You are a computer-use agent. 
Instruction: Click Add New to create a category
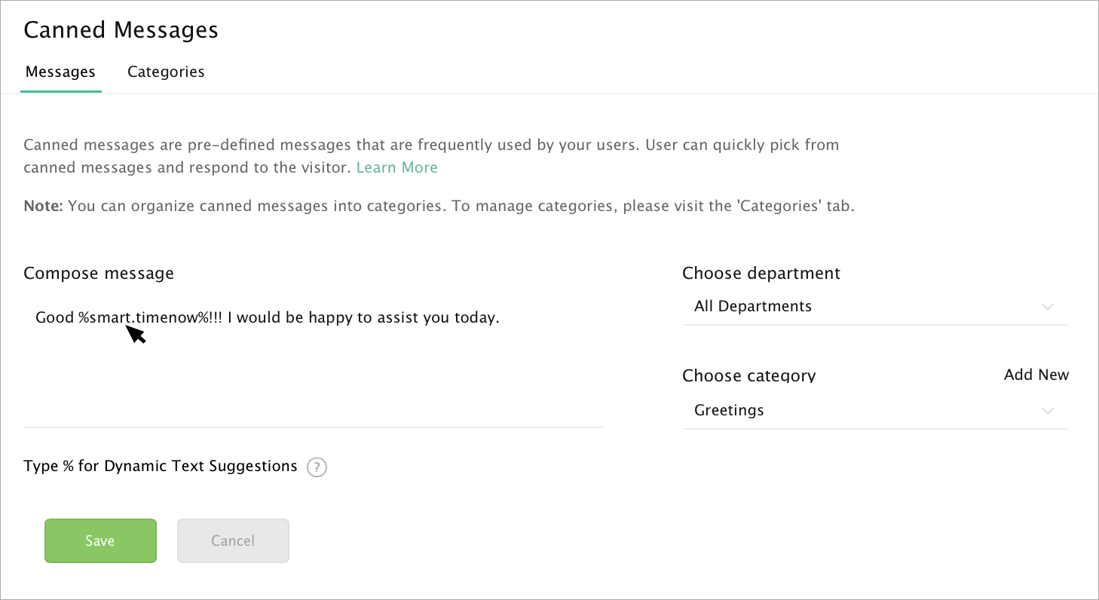coord(1036,375)
